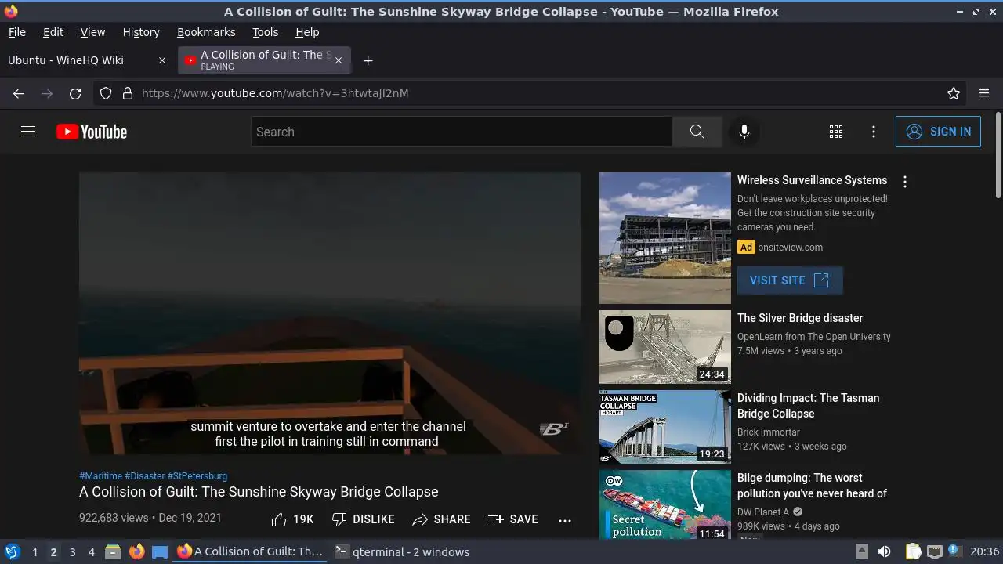Open The Silver Bridge disaster thumbnail
Viewport: 1003px width, 564px height.
point(665,347)
